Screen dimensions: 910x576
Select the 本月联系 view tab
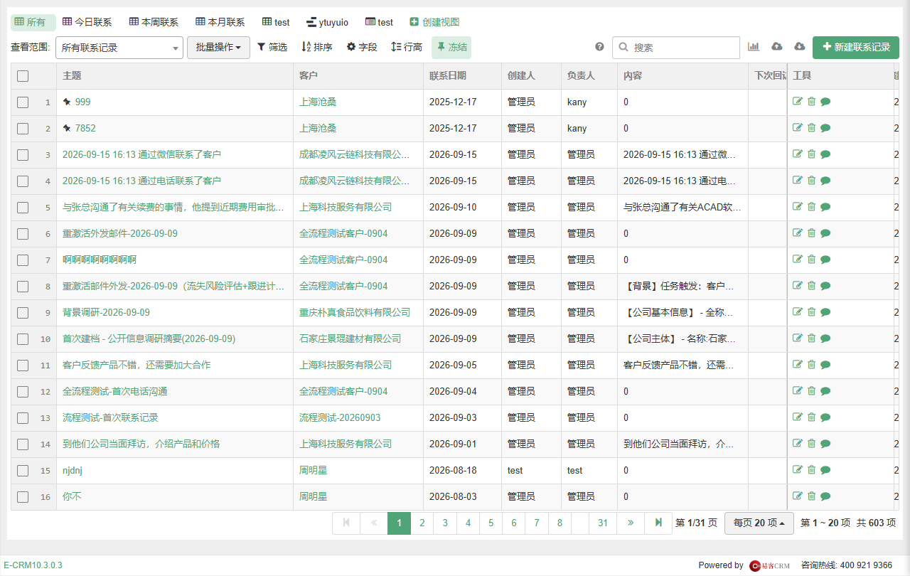(220, 23)
